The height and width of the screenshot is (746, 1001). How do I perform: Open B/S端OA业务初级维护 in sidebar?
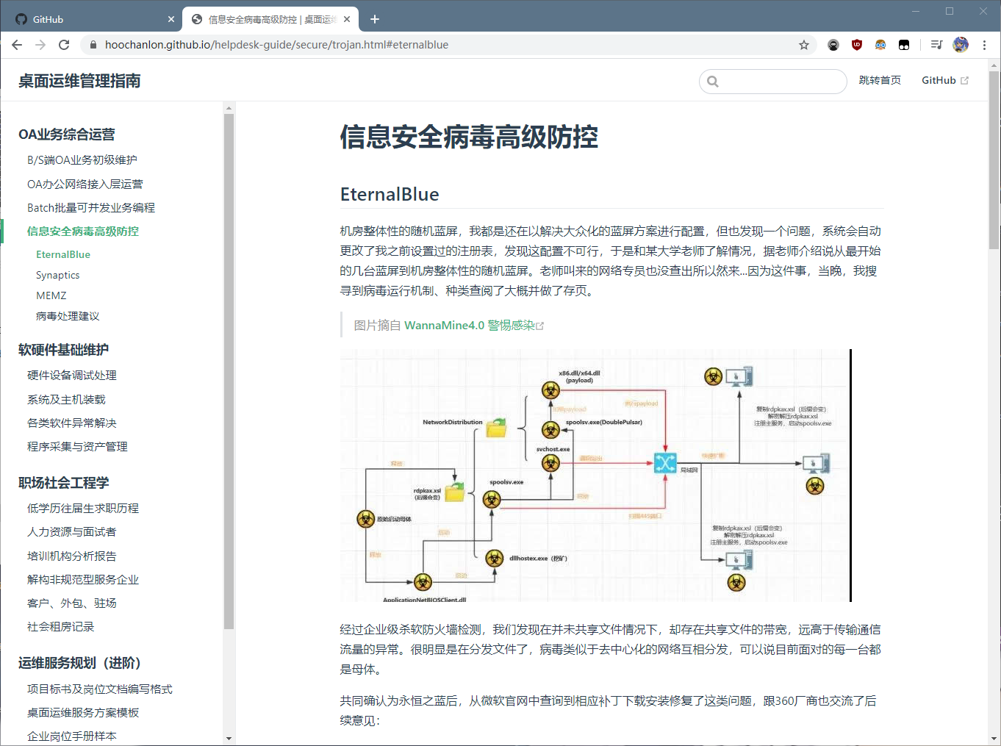tap(82, 160)
